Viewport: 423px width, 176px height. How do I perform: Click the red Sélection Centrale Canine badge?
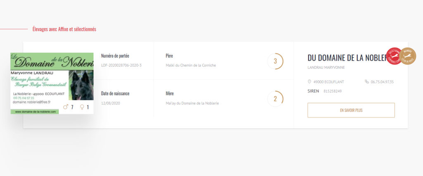coord(394,56)
